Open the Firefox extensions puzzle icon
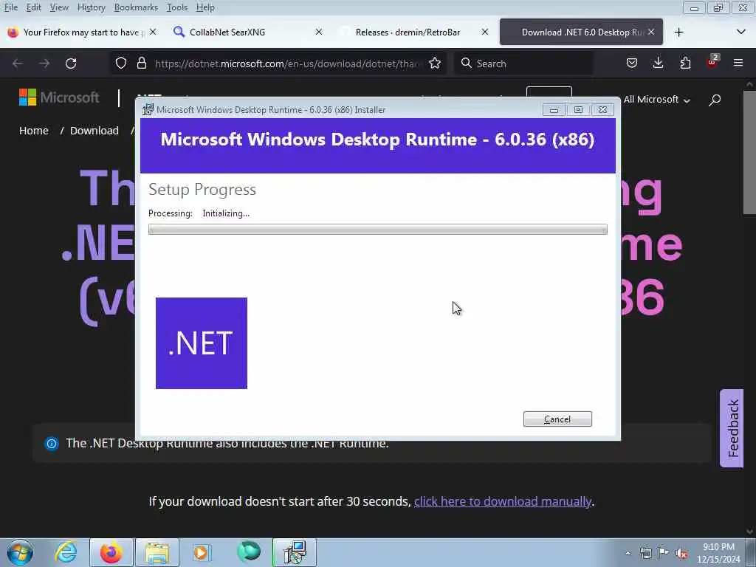Viewport: 756px width, 567px height. [685, 63]
